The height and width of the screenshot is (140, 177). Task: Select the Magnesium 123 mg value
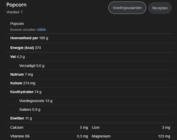coord(164,136)
